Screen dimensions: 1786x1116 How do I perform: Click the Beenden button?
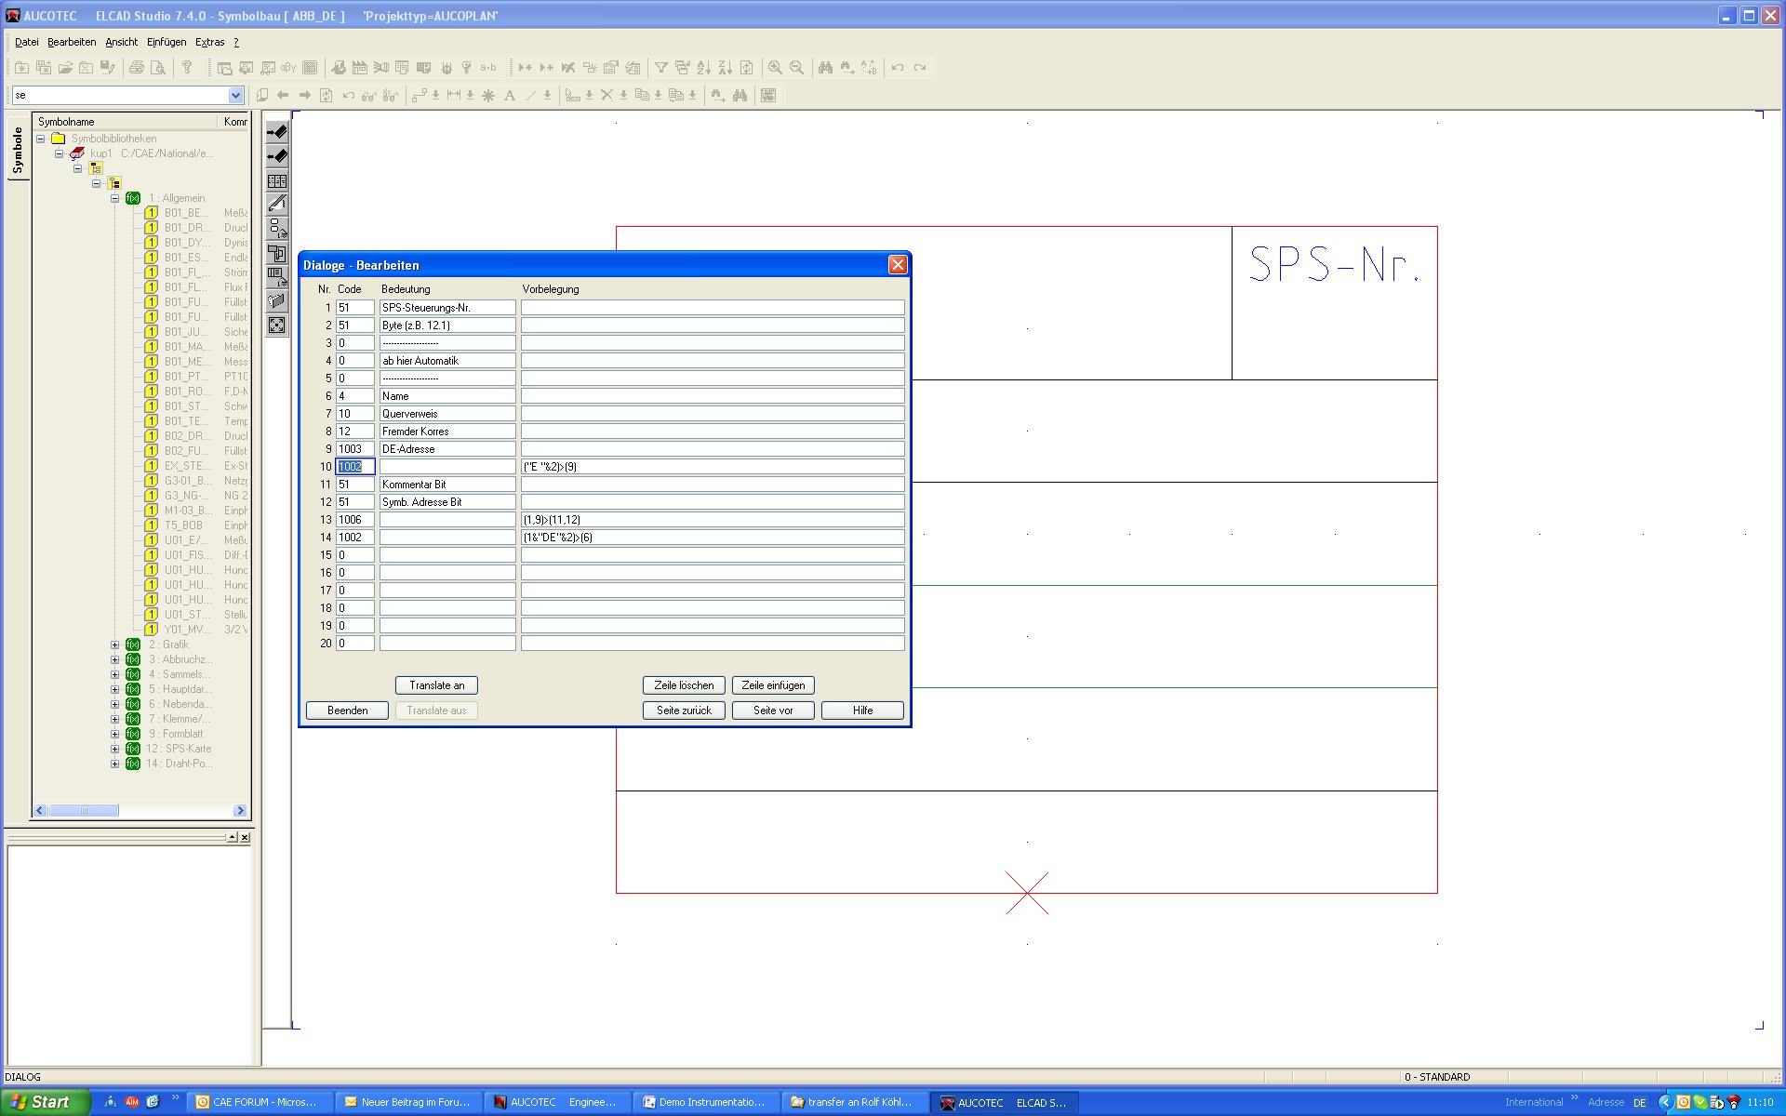pos(348,711)
